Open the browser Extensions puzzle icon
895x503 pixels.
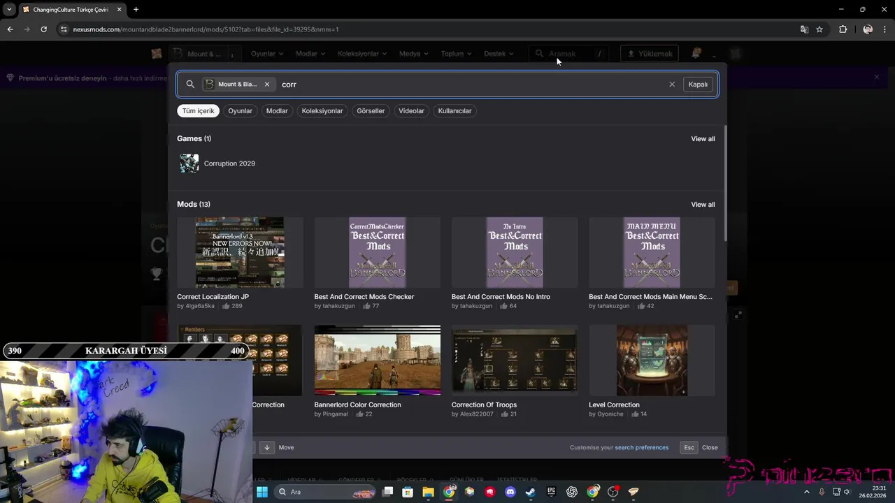[843, 29]
